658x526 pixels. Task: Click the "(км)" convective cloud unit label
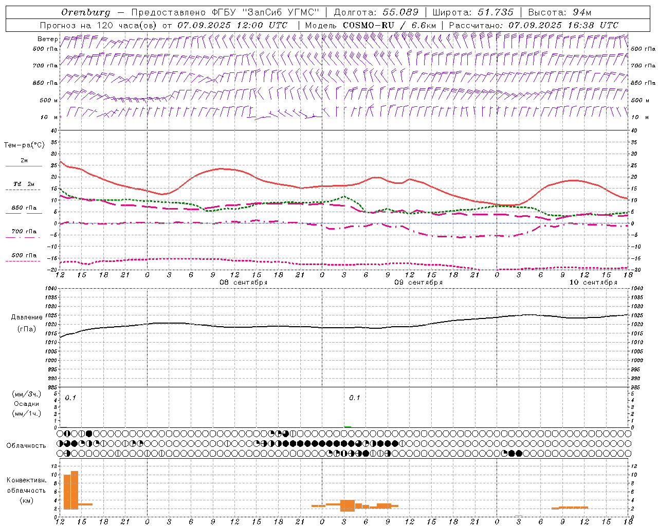(x=26, y=500)
